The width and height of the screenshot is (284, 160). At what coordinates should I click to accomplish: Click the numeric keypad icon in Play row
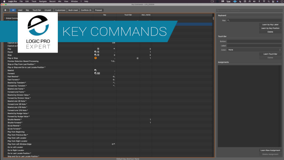pos(98,49)
